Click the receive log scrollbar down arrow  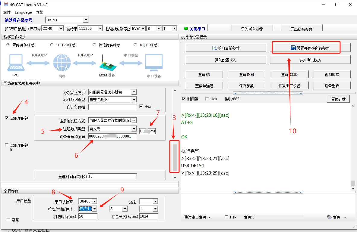(x=353, y=188)
